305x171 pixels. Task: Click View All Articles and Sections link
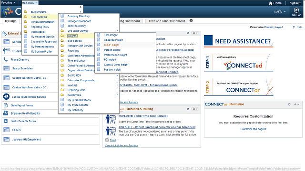(122, 145)
